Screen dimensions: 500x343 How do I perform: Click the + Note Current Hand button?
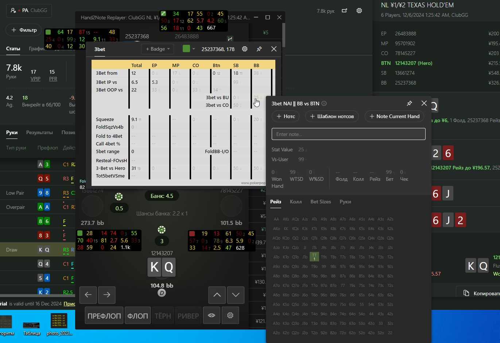point(394,116)
